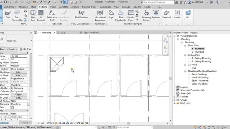
Task: Expand the Families node in Project Browser
Action: pyautogui.click(x=174, y=97)
